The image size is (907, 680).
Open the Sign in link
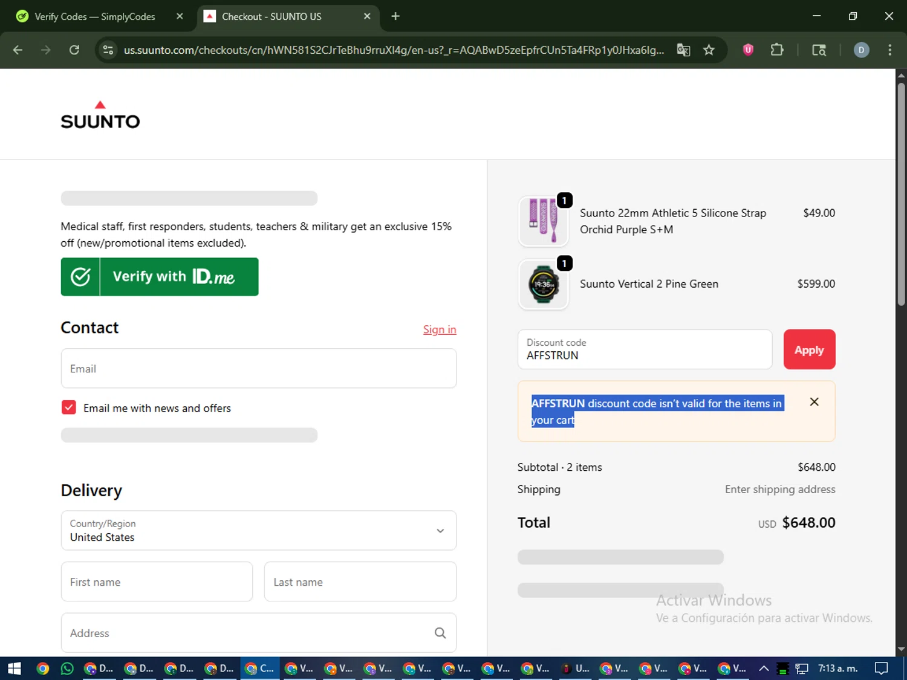click(440, 329)
